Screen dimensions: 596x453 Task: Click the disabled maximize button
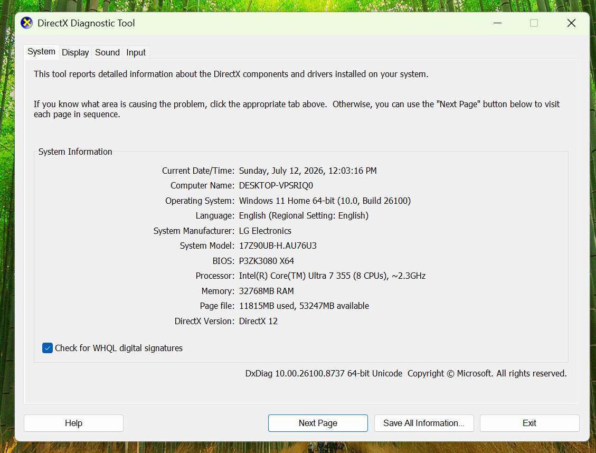534,23
